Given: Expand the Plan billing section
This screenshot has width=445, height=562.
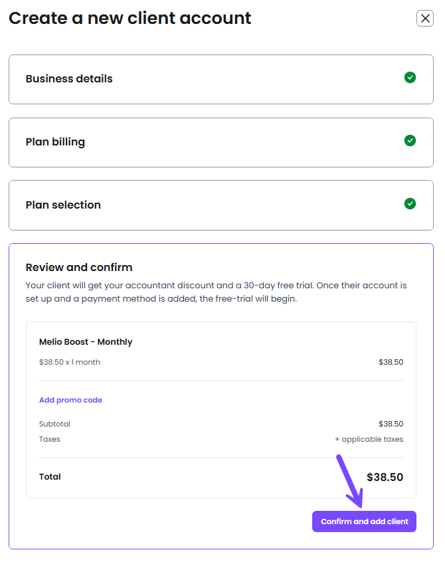Looking at the screenshot, I should 55,142.
